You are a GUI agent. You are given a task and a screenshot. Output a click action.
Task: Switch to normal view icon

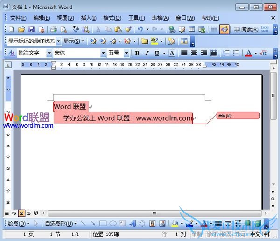(7, 213)
